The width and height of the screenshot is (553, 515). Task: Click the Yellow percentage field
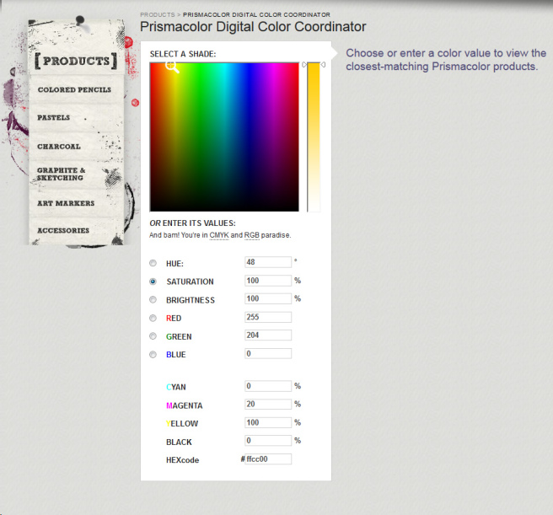(x=268, y=422)
